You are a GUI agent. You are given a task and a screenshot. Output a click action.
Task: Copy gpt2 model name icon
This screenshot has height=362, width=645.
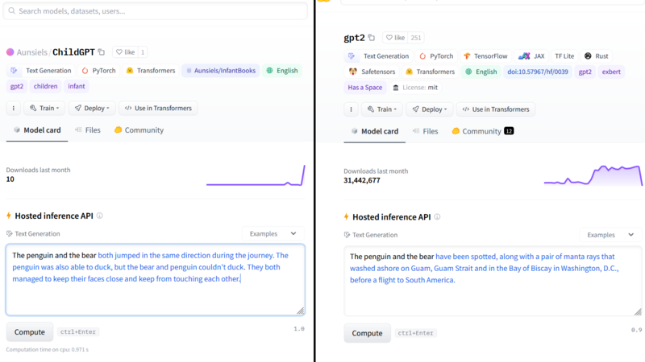click(x=372, y=38)
